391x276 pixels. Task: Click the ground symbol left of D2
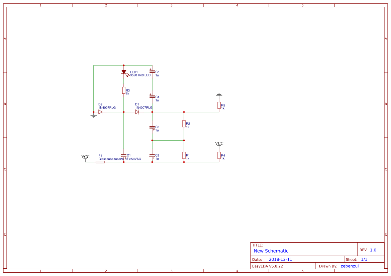pos(93,115)
